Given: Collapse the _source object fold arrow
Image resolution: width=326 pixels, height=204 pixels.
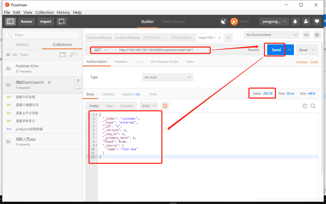Looking at the screenshot, I should tap(97, 145).
